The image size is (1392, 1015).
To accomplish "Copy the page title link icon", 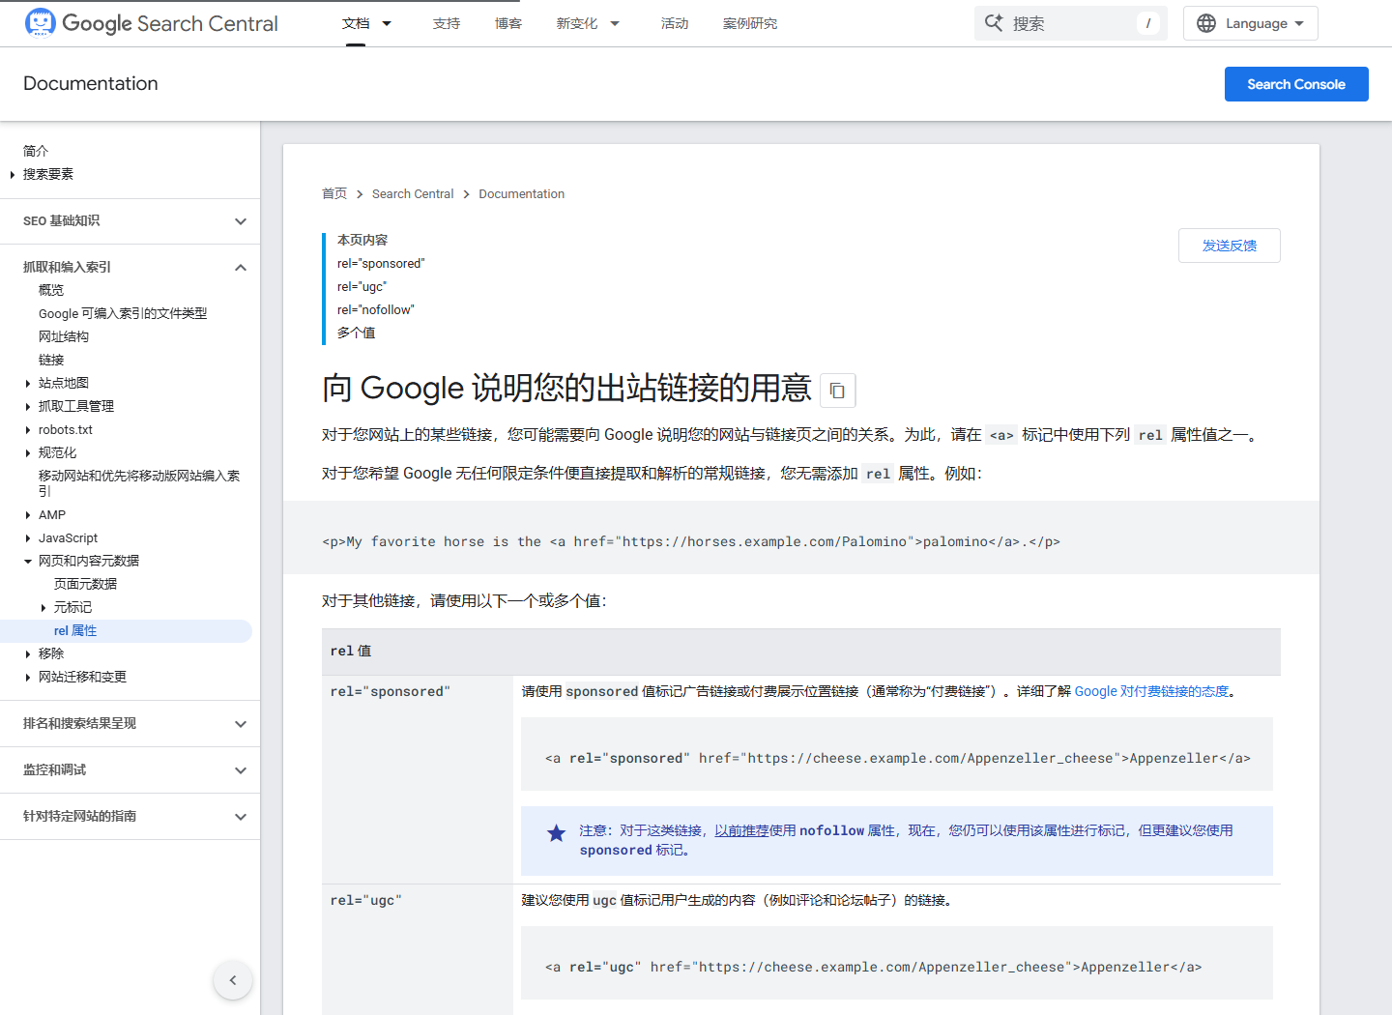I will point(837,391).
